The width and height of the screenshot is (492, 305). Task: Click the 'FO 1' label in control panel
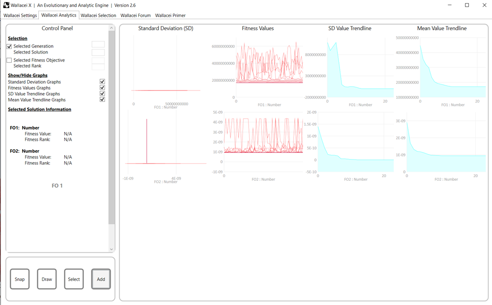pos(57,185)
